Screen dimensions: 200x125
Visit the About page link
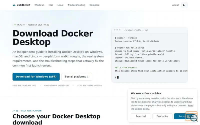click(x=175, y=5)
